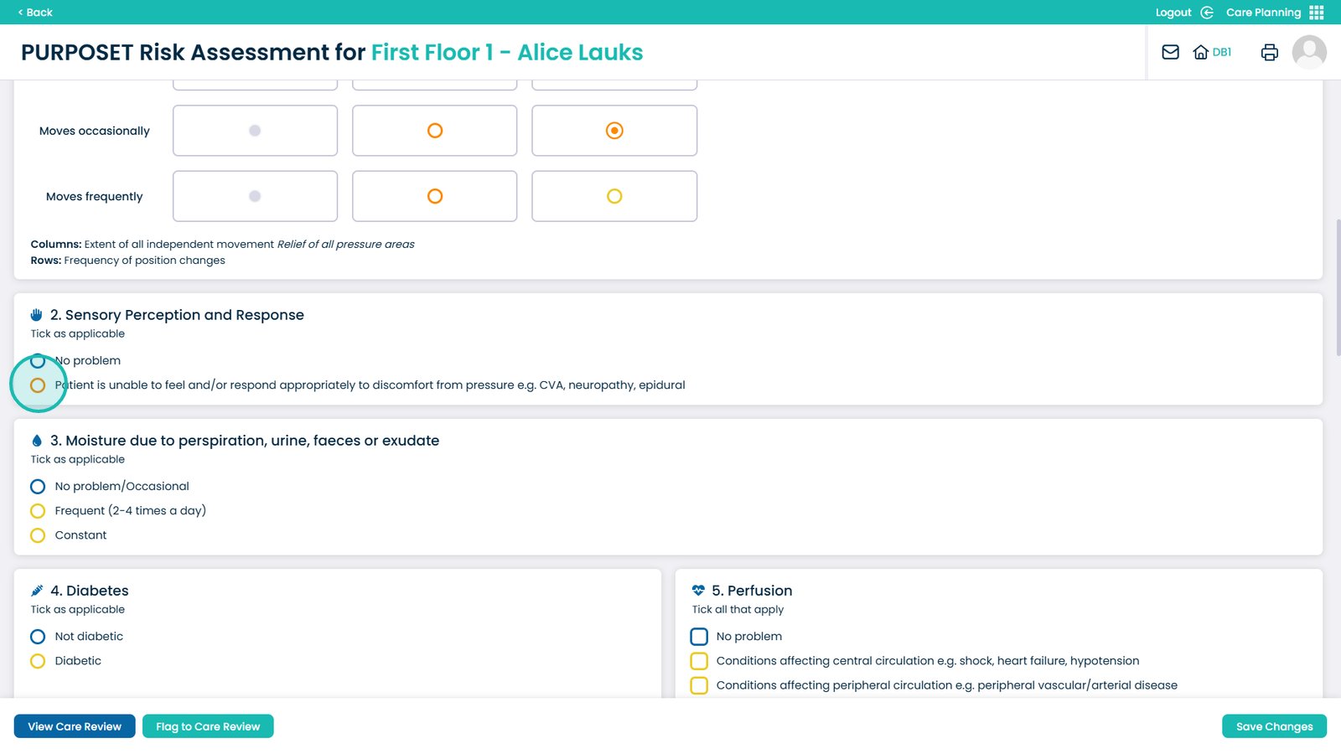Open Care Planning menu label
This screenshot has width=1341, height=754.
[1263, 13]
